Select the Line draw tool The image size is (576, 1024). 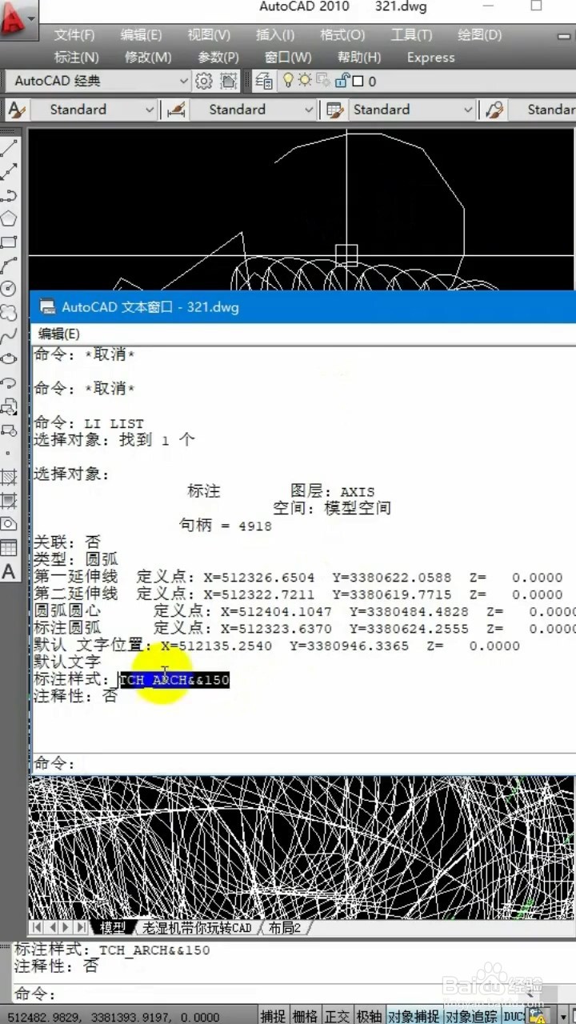coord(9,148)
